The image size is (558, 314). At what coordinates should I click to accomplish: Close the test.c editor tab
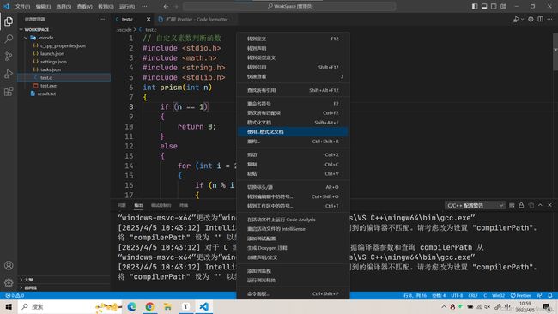coord(149,19)
